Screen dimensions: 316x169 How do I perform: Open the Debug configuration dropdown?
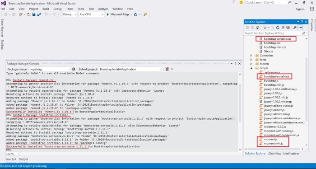tap(70, 14)
